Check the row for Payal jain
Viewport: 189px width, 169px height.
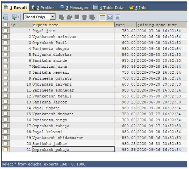click(6, 30)
